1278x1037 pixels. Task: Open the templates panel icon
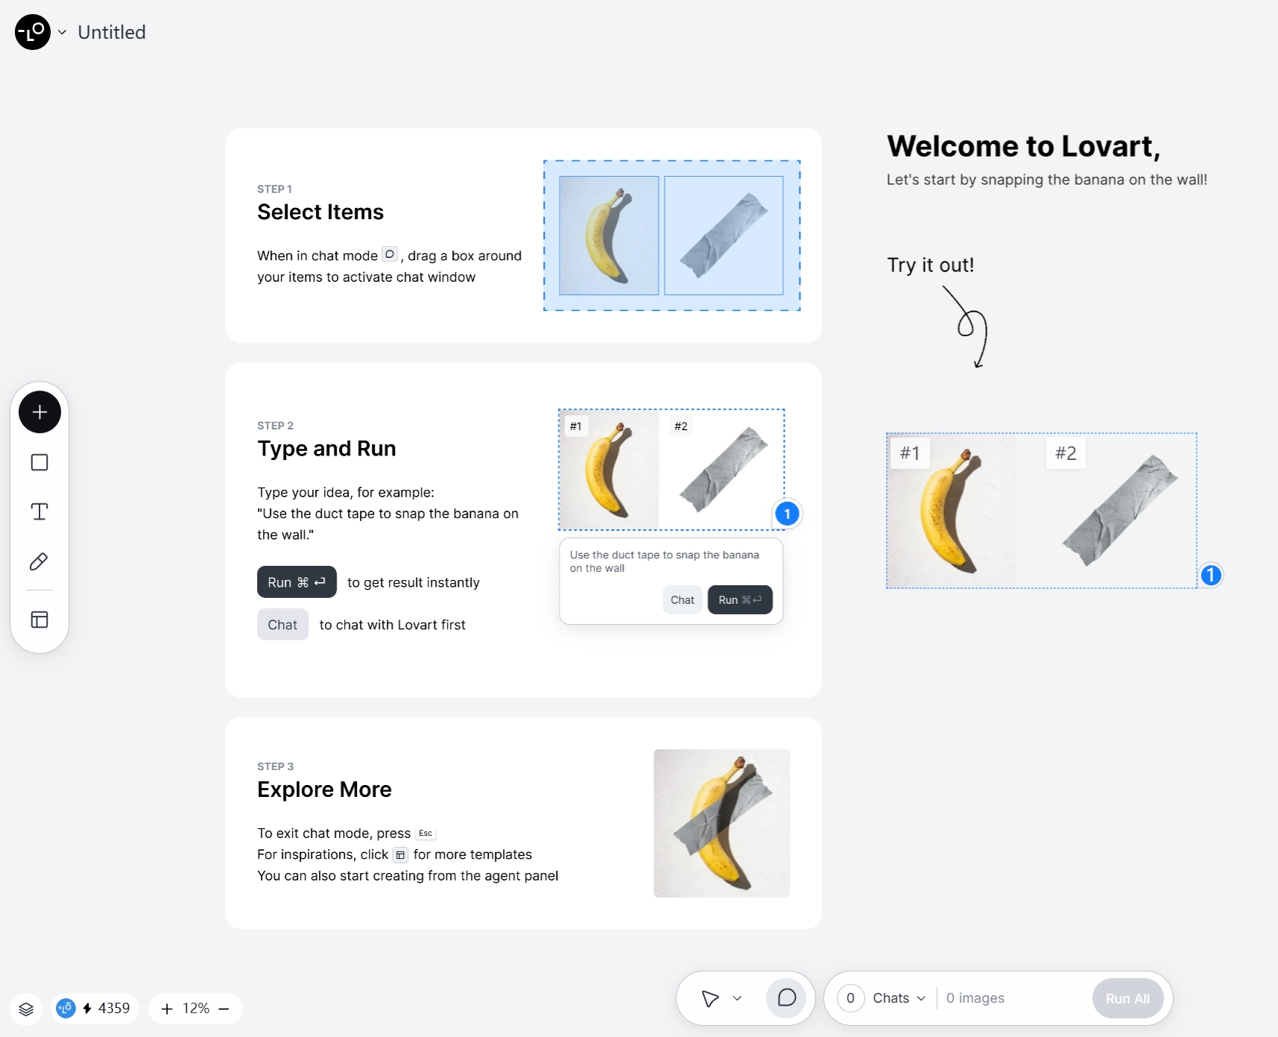(x=39, y=620)
